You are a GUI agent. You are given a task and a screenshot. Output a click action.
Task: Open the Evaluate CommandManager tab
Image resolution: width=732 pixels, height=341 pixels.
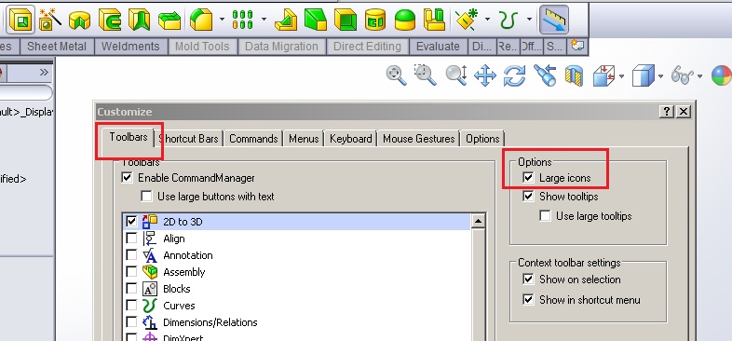(438, 47)
